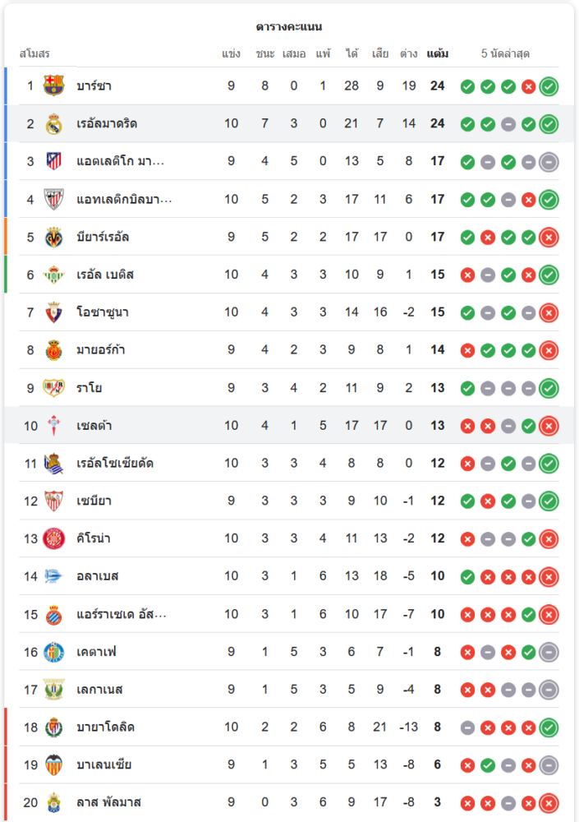The width and height of the screenshot is (579, 822).
Task: Click the Barcelona club crest icon
Action: tap(54, 85)
